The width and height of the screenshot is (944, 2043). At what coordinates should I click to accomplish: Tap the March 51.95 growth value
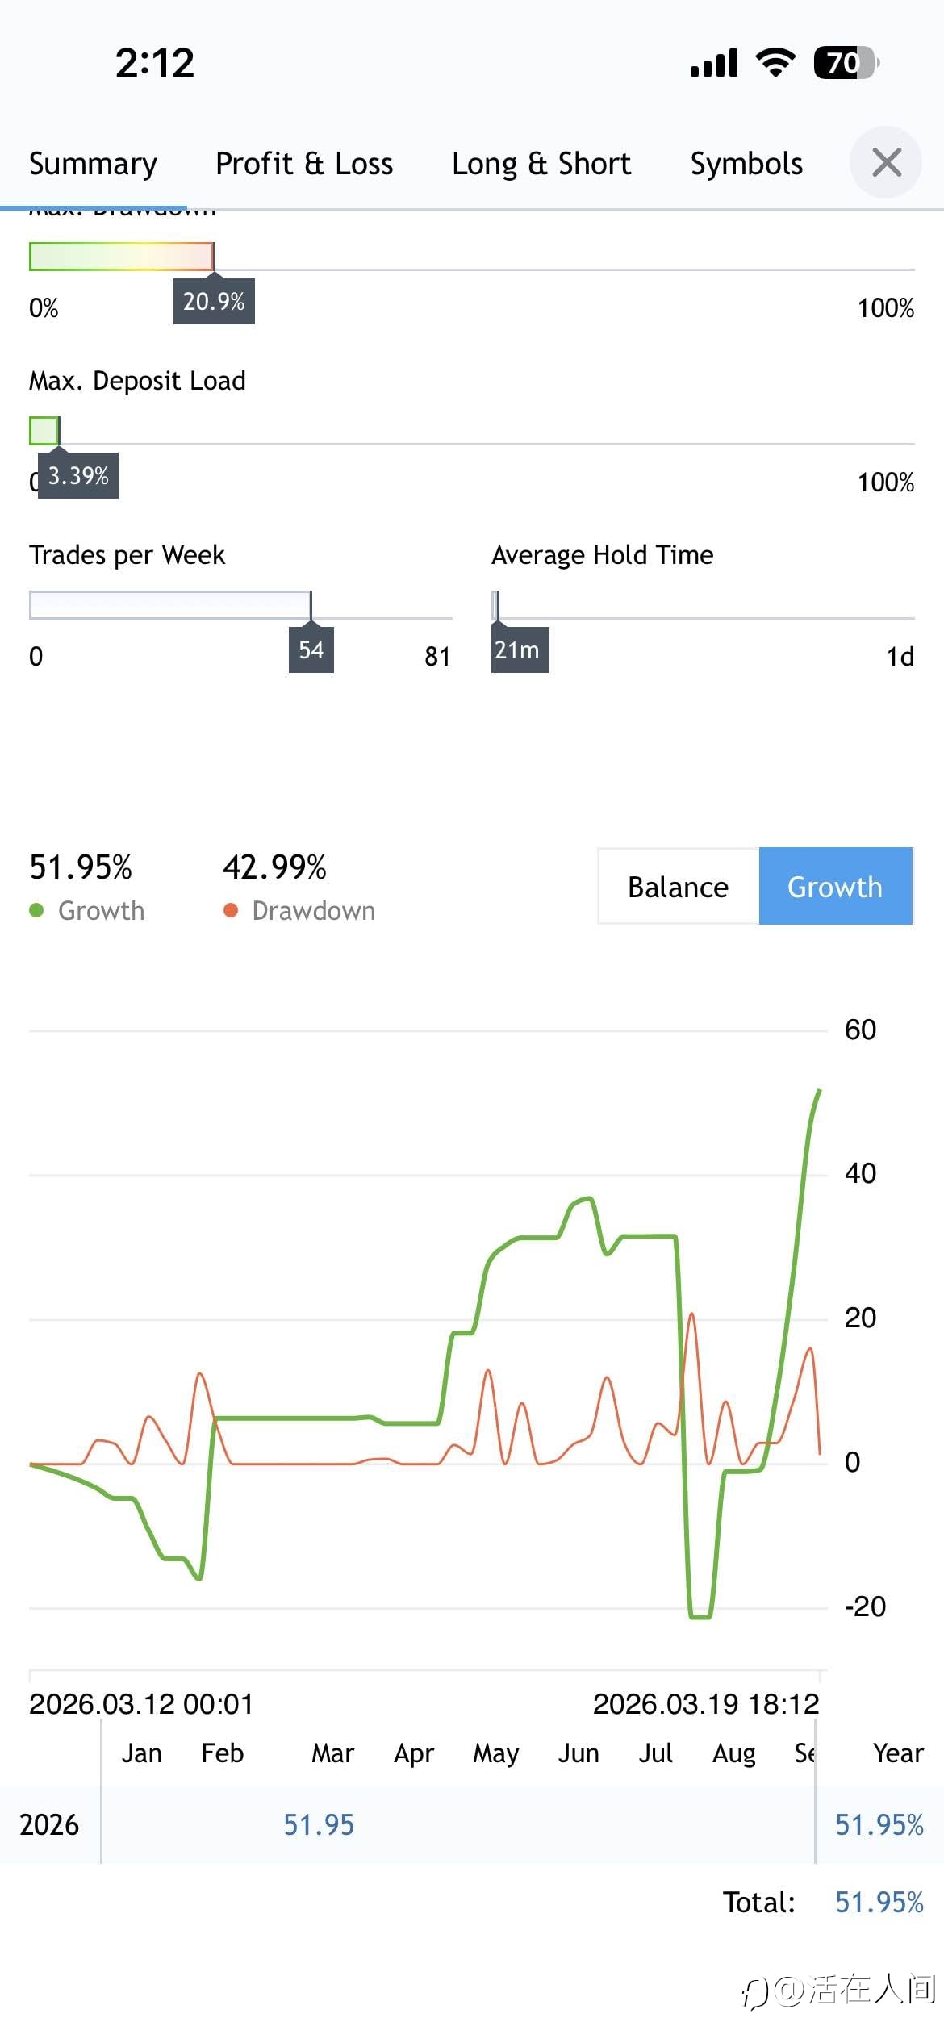(x=319, y=1825)
